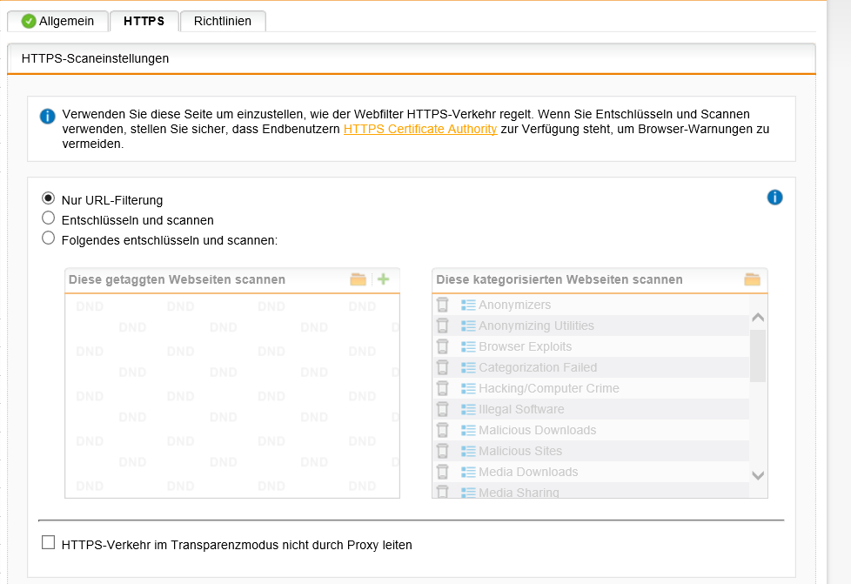
Task: Select 'Entschlüsseln und scannen' radio option
Action: [x=49, y=219]
